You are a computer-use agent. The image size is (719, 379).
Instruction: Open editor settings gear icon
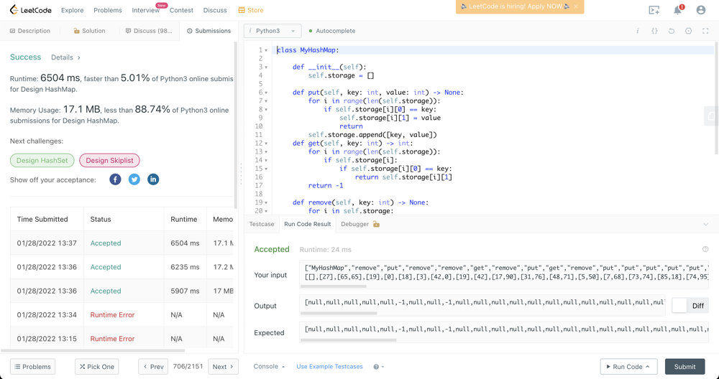[688, 31]
